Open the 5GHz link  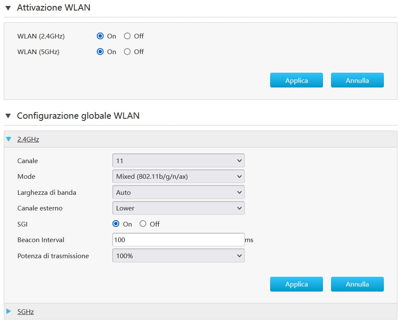coord(25,311)
